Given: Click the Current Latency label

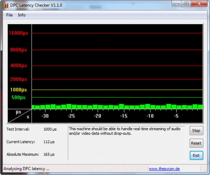Looking at the screenshot, I should (21, 142).
